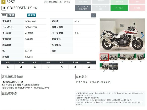Image resolution: width=147 pixels, height=110 pixels.
Task: Click color value 白／赤
Action: pyautogui.click(x=28, y=51)
